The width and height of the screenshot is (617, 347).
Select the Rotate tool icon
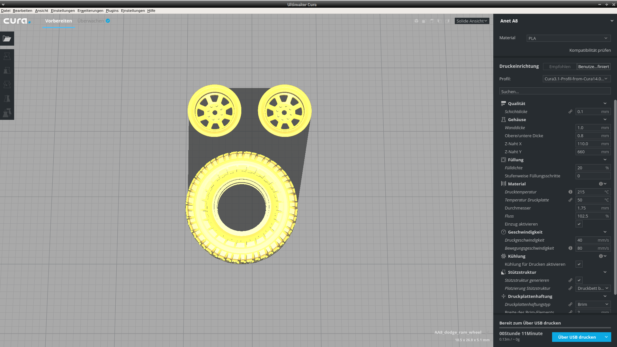(7, 85)
